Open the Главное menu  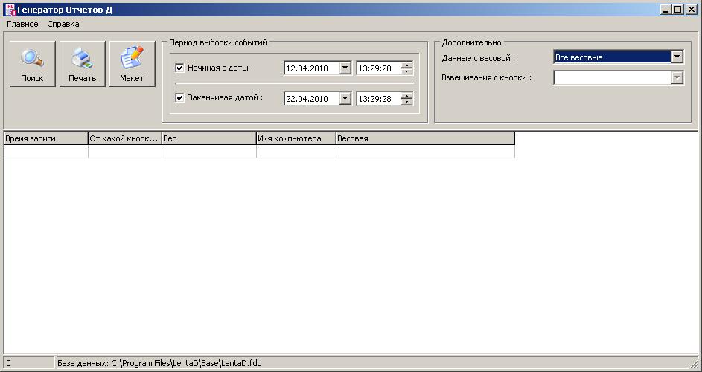pyautogui.click(x=22, y=24)
